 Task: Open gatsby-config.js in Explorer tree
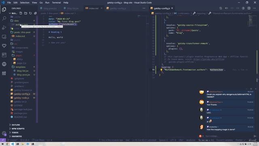22,94
